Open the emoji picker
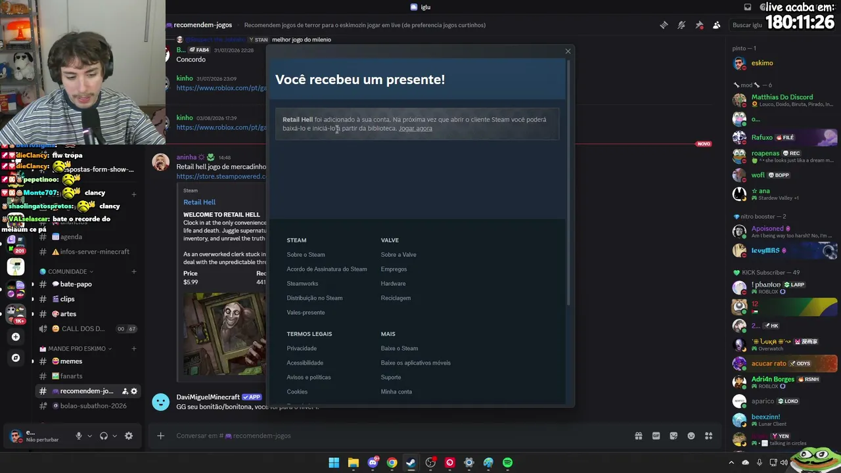Screen dimensions: 841x473 pos(691,436)
